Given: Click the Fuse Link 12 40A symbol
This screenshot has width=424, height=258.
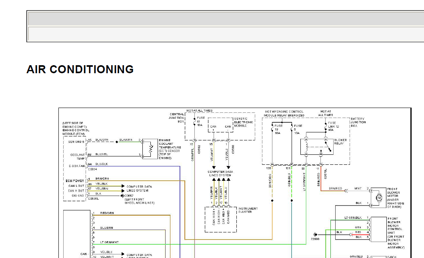Looking at the screenshot, I should [x=326, y=126].
